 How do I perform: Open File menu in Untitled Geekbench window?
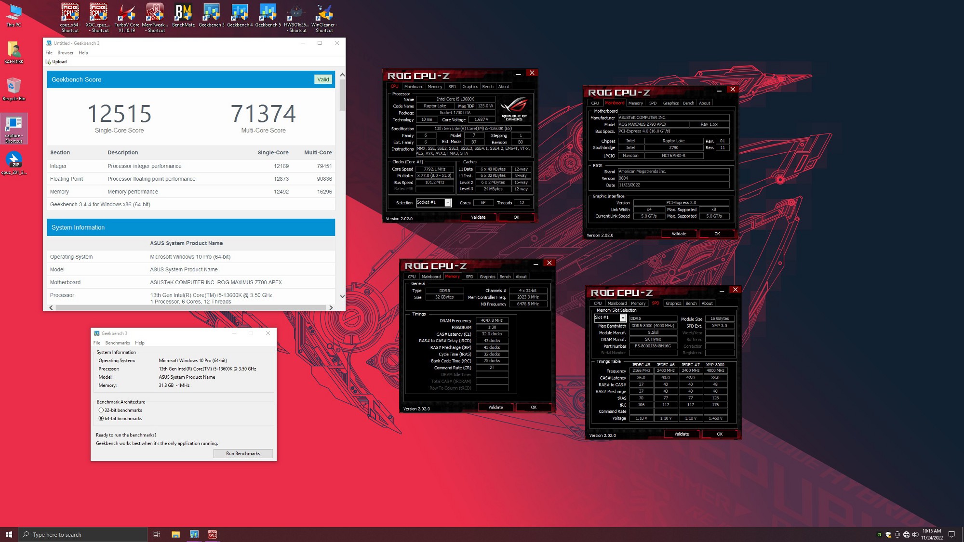coord(49,53)
